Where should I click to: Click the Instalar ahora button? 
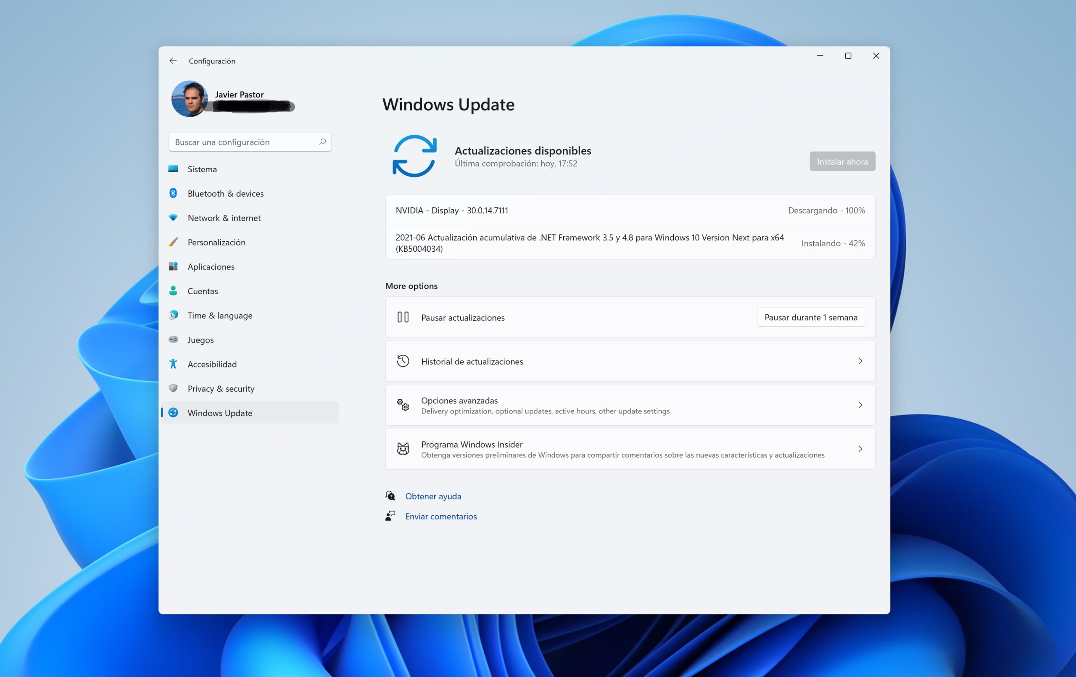point(842,161)
